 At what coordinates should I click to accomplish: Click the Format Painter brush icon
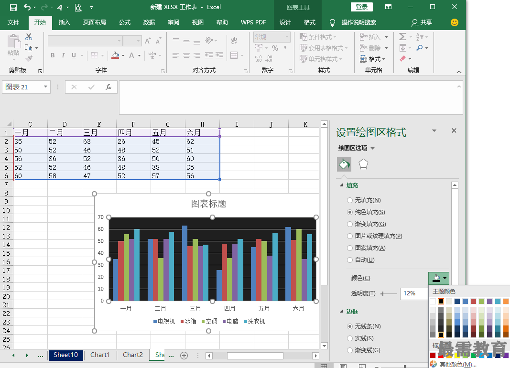(29, 58)
